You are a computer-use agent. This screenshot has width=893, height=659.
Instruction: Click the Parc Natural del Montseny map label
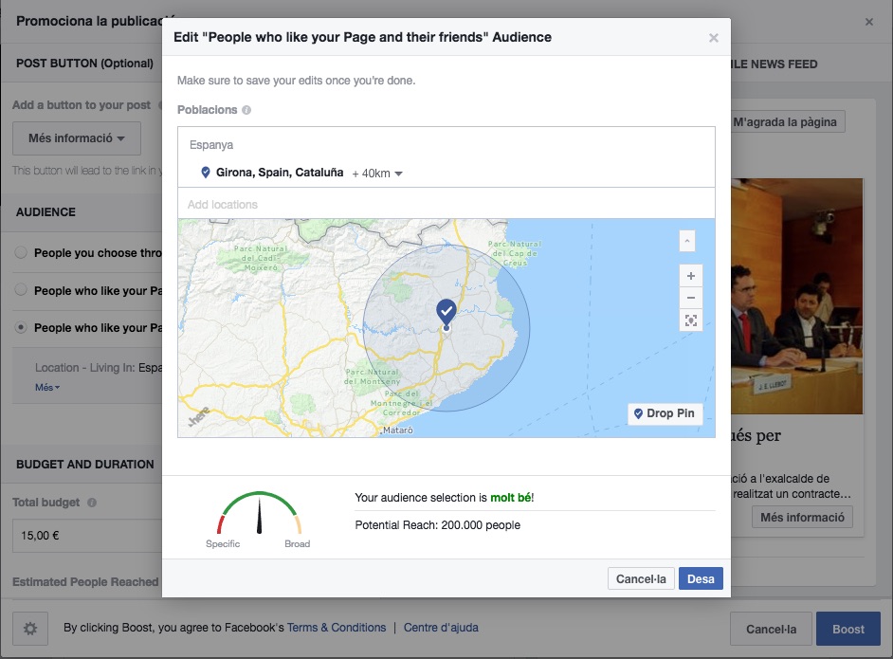[373, 376]
